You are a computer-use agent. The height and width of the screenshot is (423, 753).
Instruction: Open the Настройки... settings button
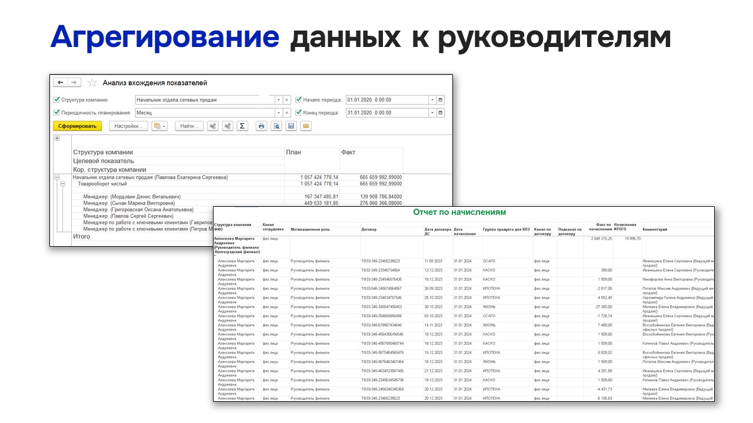click(x=128, y=126)
